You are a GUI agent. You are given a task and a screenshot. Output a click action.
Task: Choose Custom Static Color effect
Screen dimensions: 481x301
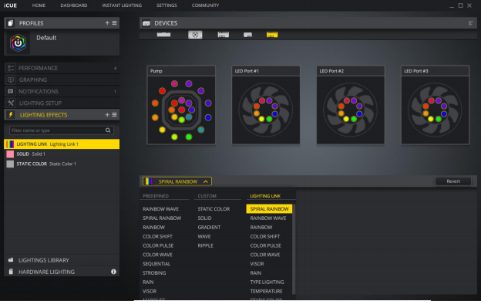tap(214, 209)
